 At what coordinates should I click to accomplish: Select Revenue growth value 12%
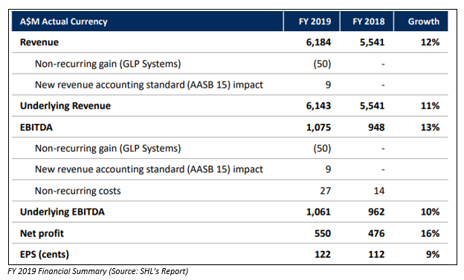click(430, 42)
